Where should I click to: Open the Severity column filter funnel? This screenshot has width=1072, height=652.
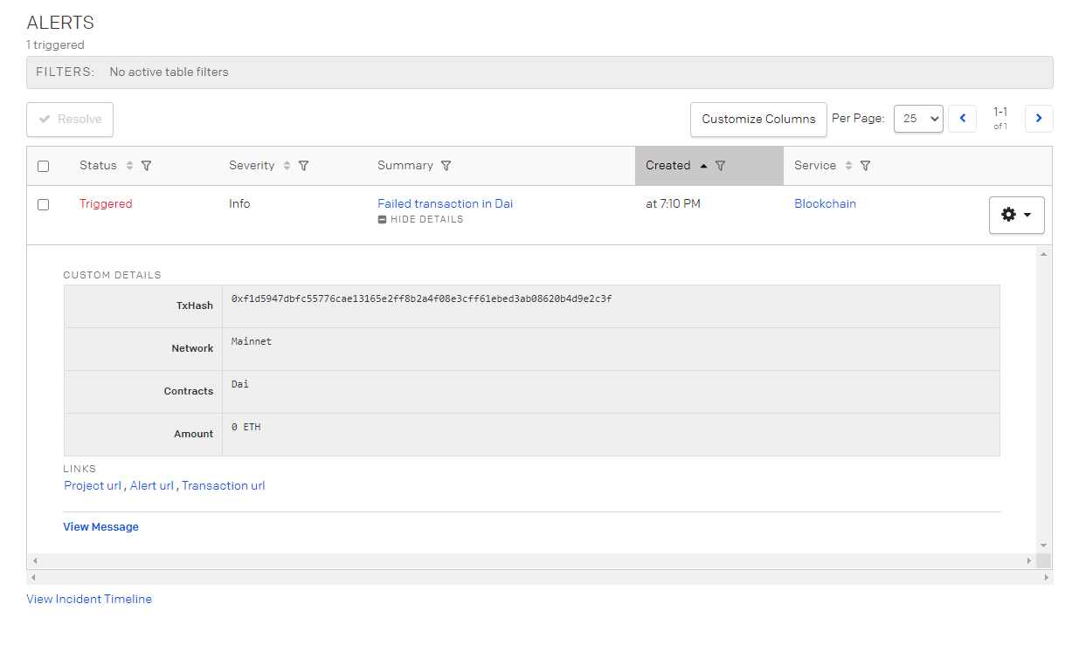[x=304, y=166]
